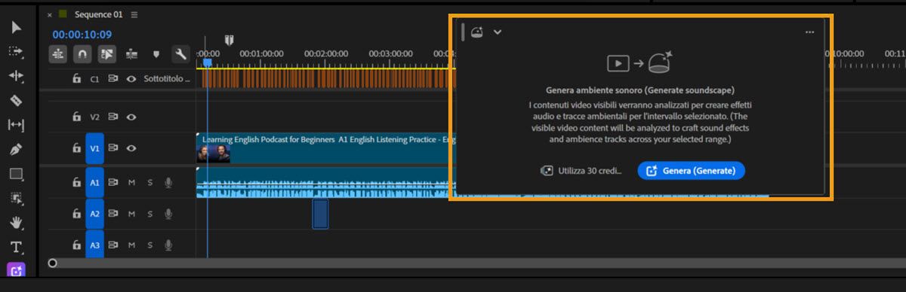Image resolution: width=906 pixels, height=292 pixels.
Task: Open the Sequence 01 panel menu
Action: click(x=134, y=14)
